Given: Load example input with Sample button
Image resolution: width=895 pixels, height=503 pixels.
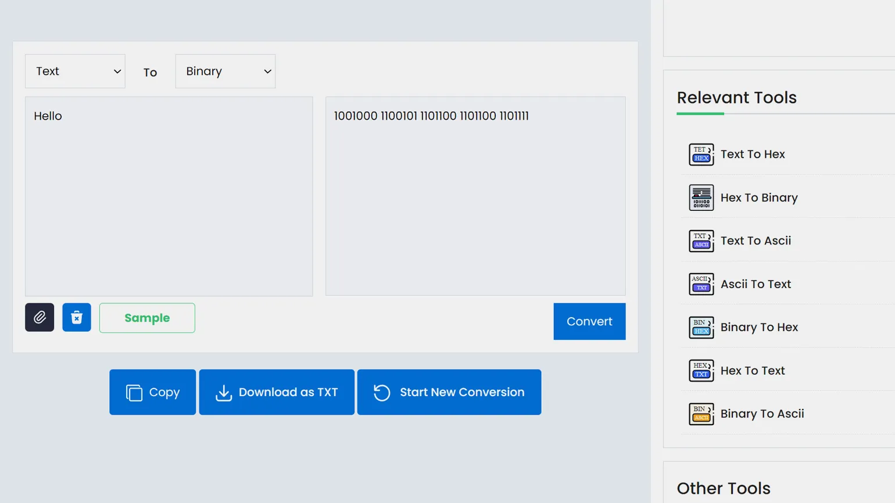Looking at the screenshot, I should tap(147, 318).
